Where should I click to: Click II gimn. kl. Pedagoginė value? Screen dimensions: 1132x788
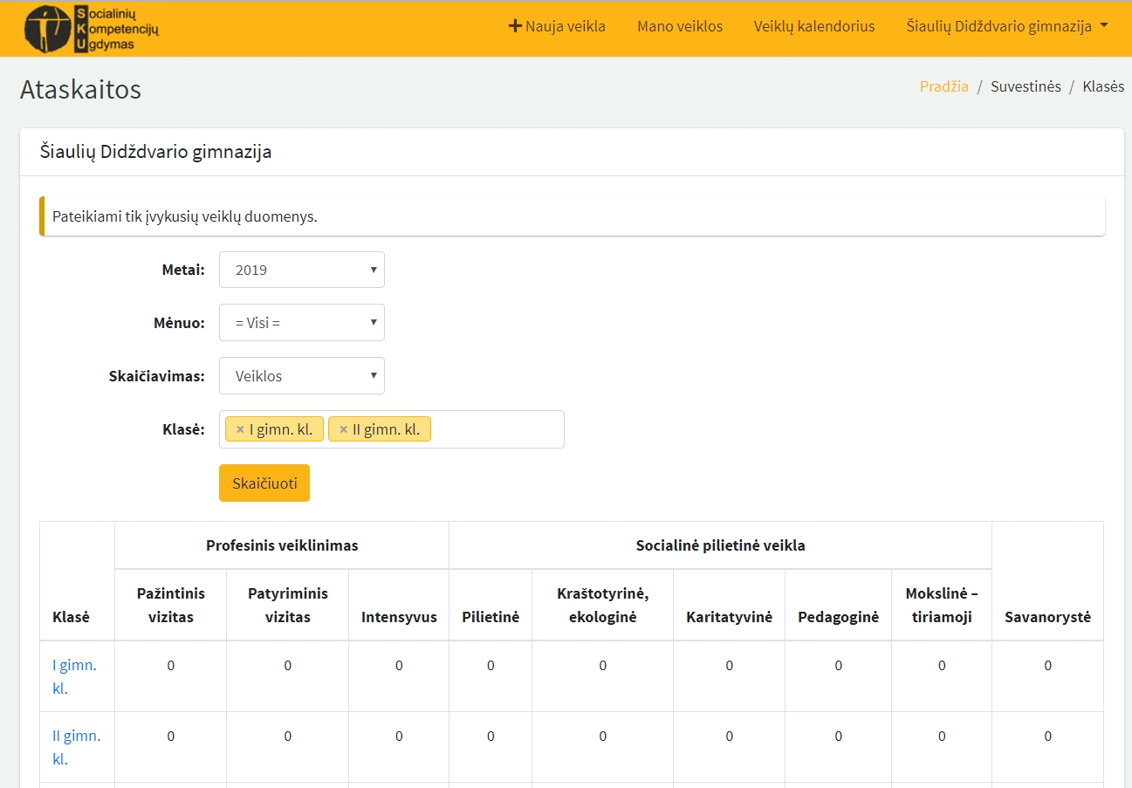point(838,736)
